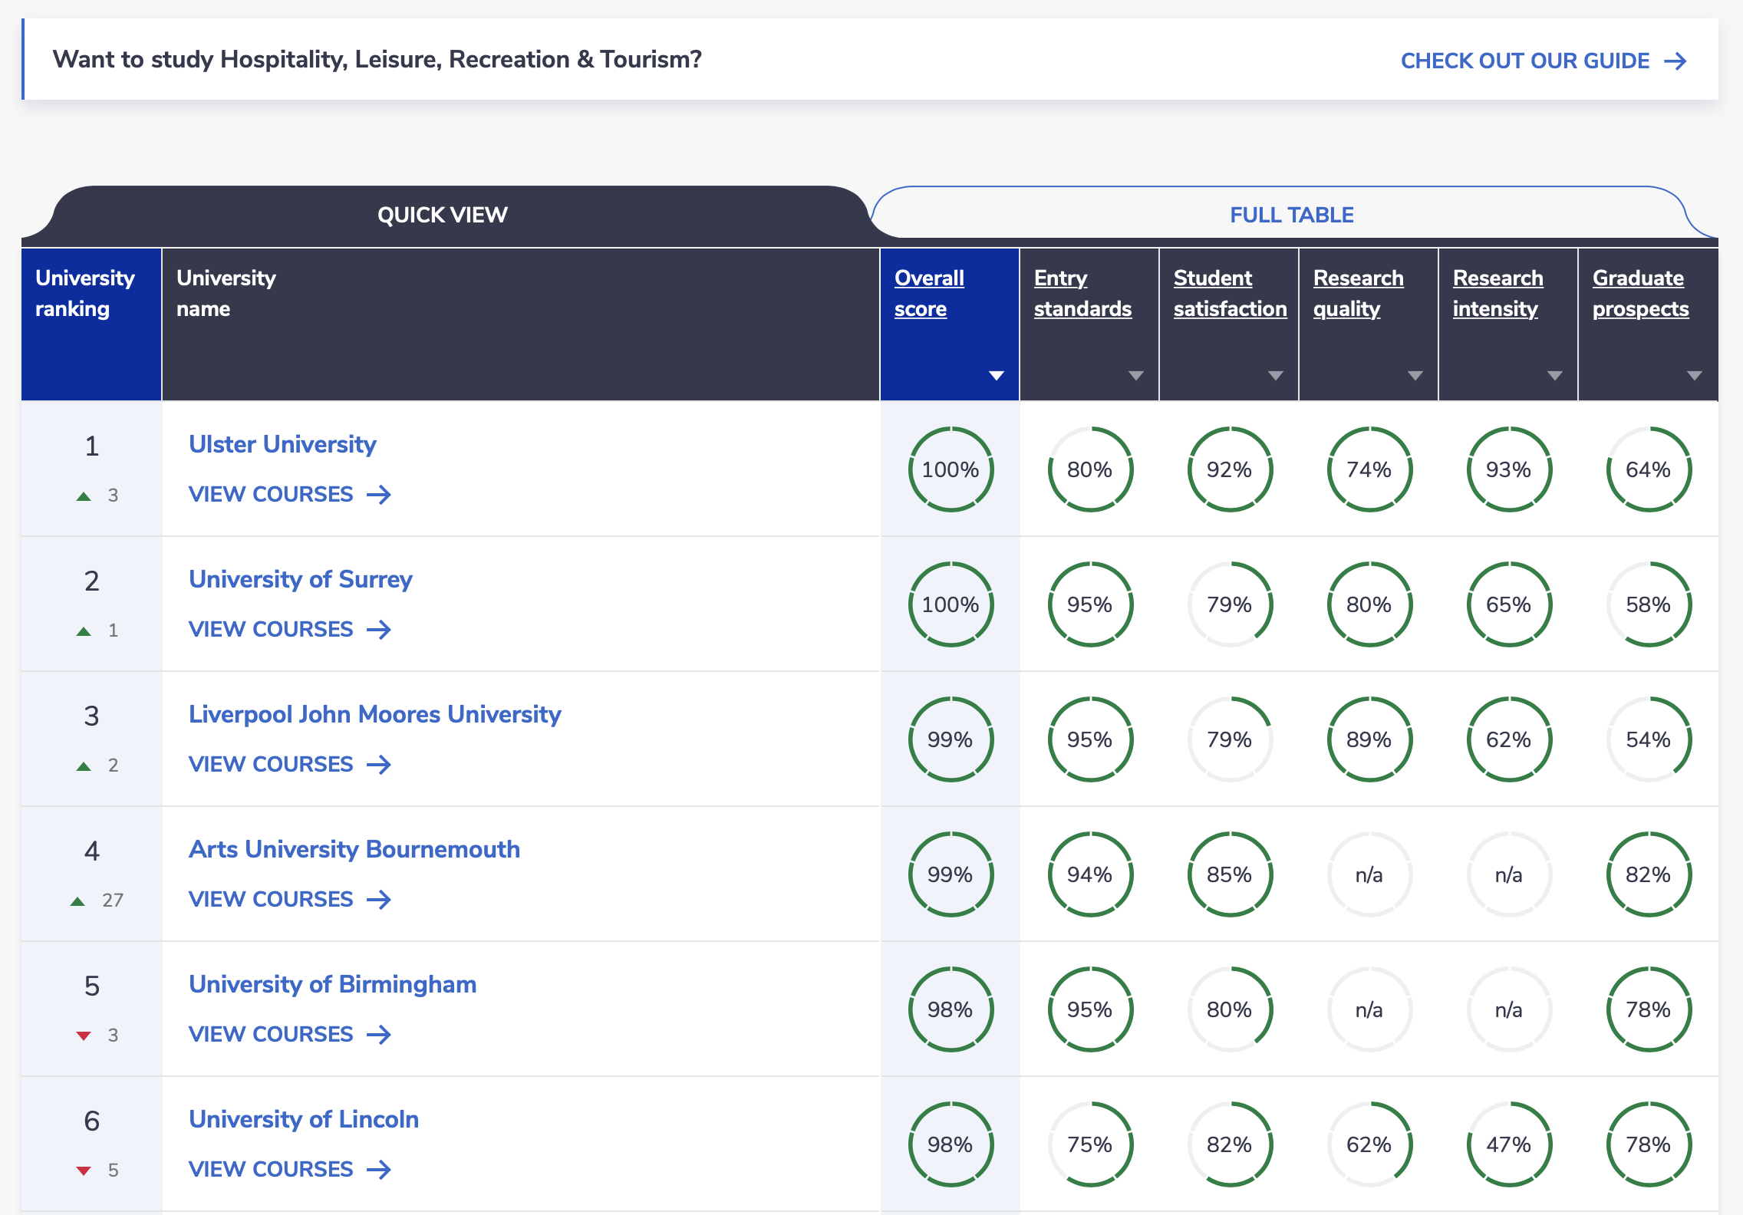Open the Check Out Our Guide link
1743x1215 pixels.
(1544, 61)
